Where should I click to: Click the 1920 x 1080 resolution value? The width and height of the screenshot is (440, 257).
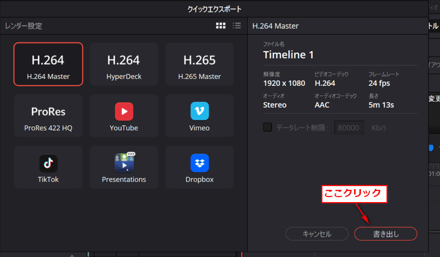(x=284, y=83)
